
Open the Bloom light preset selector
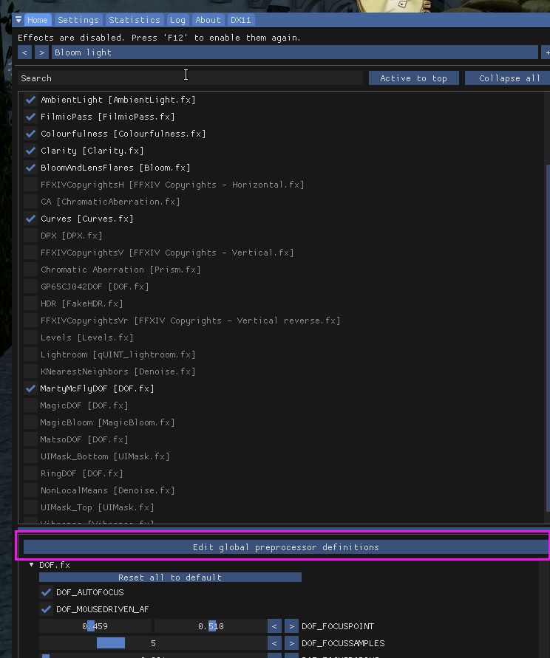point(294,52)
